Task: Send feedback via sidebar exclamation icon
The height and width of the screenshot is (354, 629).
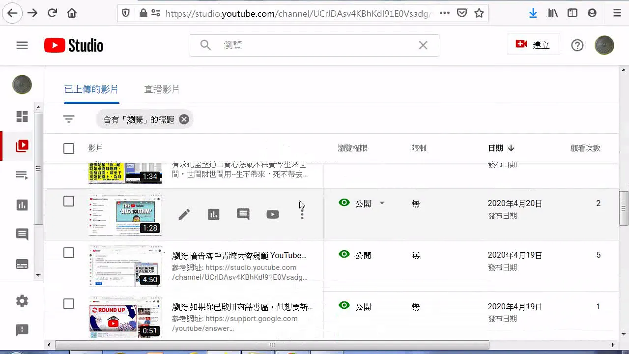Action: point(22,330)
